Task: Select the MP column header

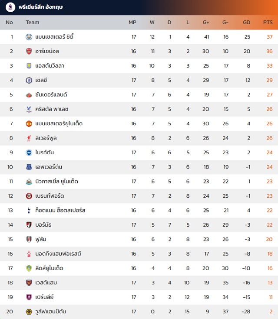Action: [x=132, y=23]
